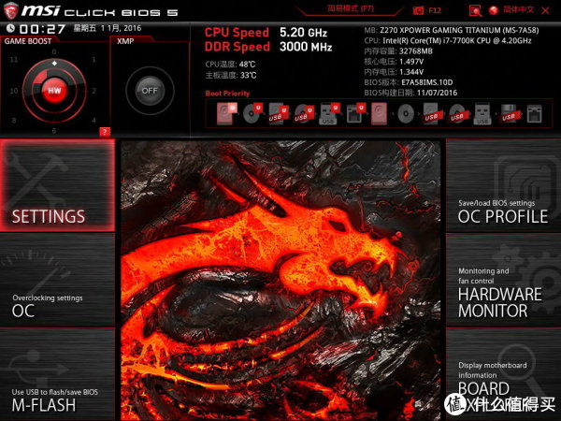Open the M-FLASH tile
The width and height of the screenshot is (561, 421).
[57, 375]
